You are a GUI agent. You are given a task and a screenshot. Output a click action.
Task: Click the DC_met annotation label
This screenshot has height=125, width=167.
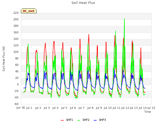click(29, 11)
